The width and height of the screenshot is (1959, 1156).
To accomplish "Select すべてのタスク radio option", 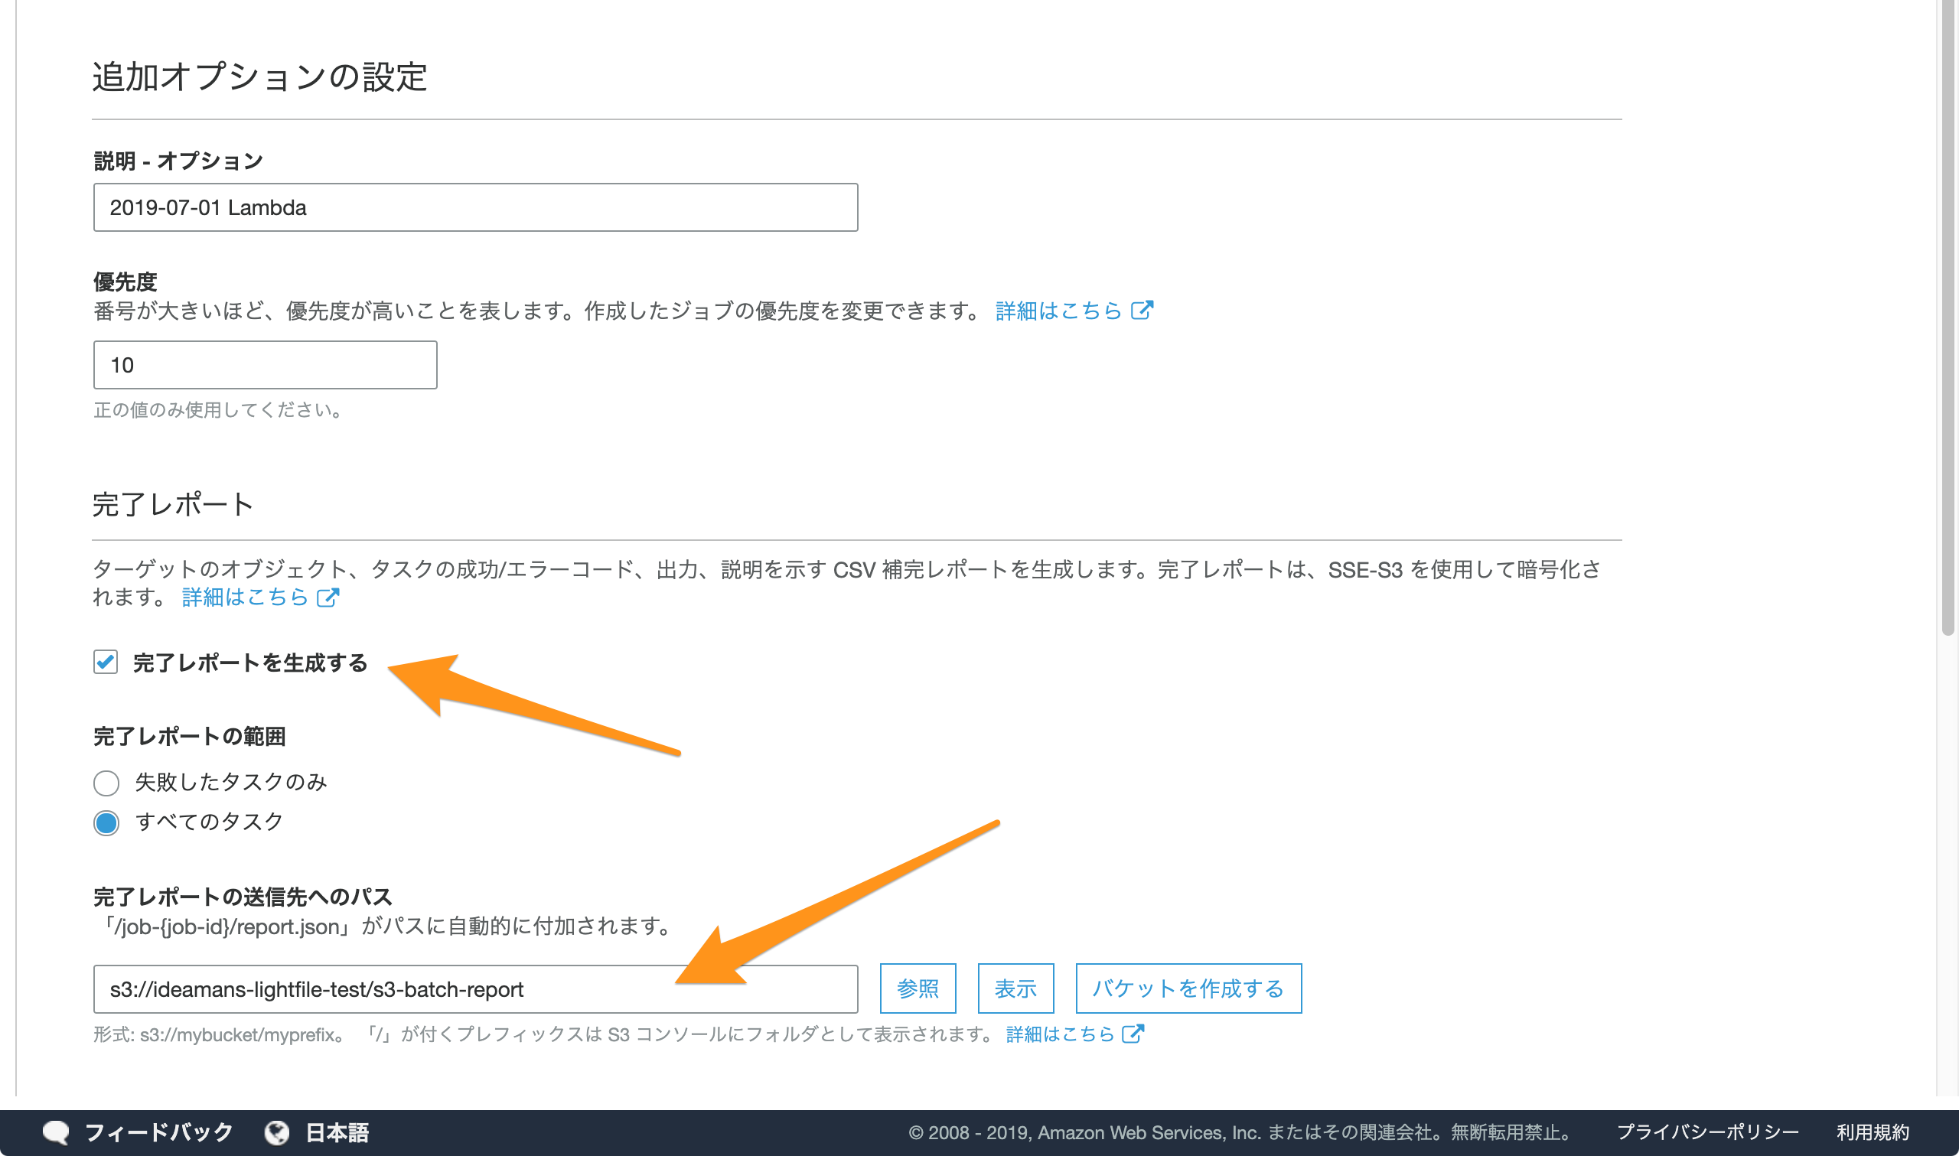I will click(106, 822).
